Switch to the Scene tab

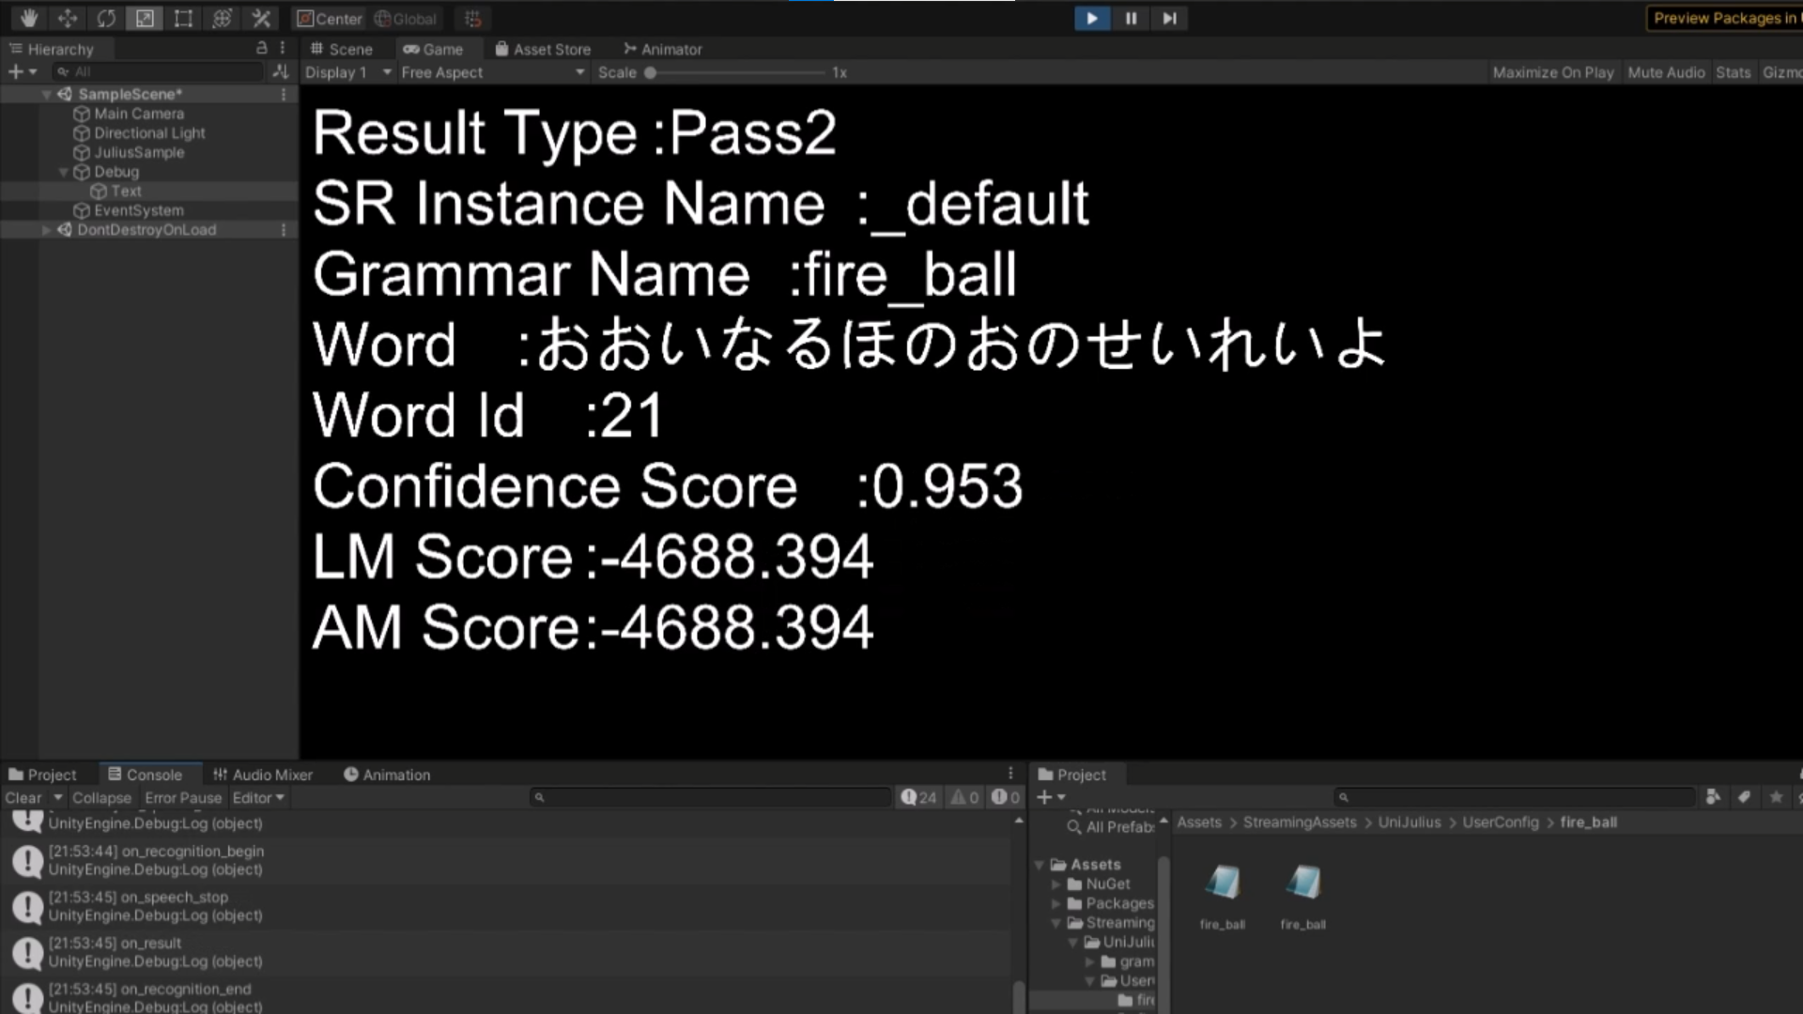coord(342,49)
